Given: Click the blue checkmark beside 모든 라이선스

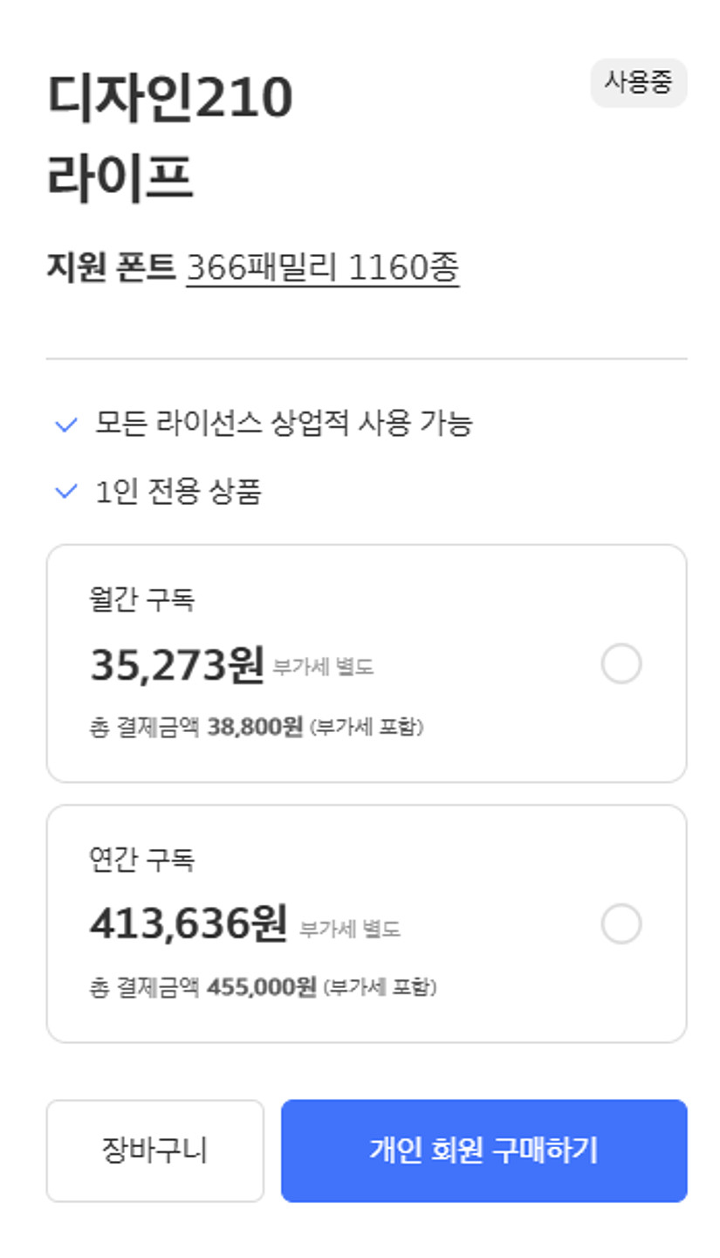Looking at the screenshot, I should click(66, 425).
